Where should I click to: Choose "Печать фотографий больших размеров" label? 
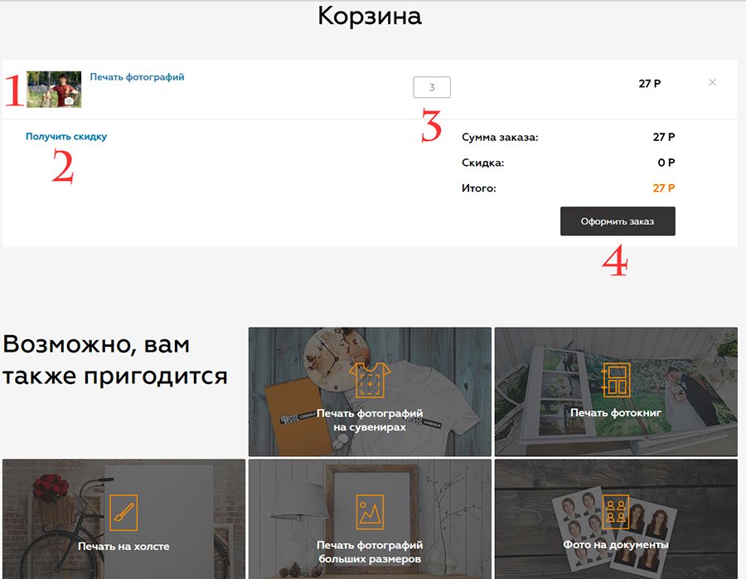(370, 552)
